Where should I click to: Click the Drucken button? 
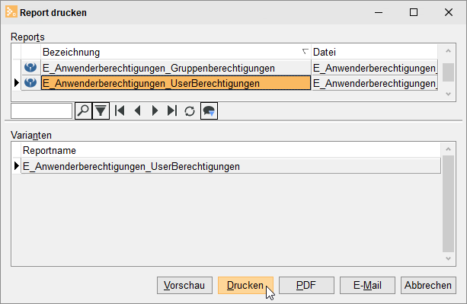point(245,285)
